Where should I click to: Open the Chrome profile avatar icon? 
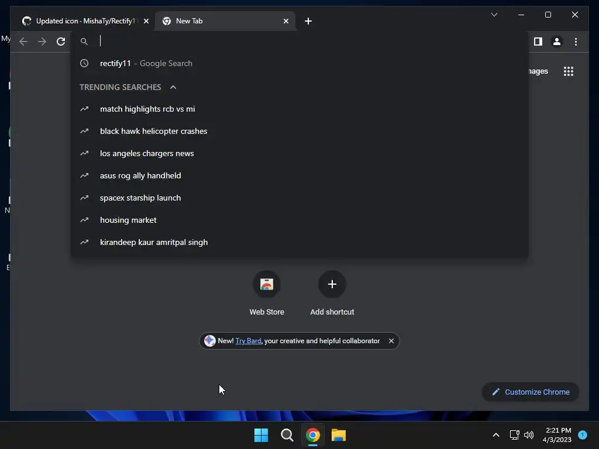(557, 42)
